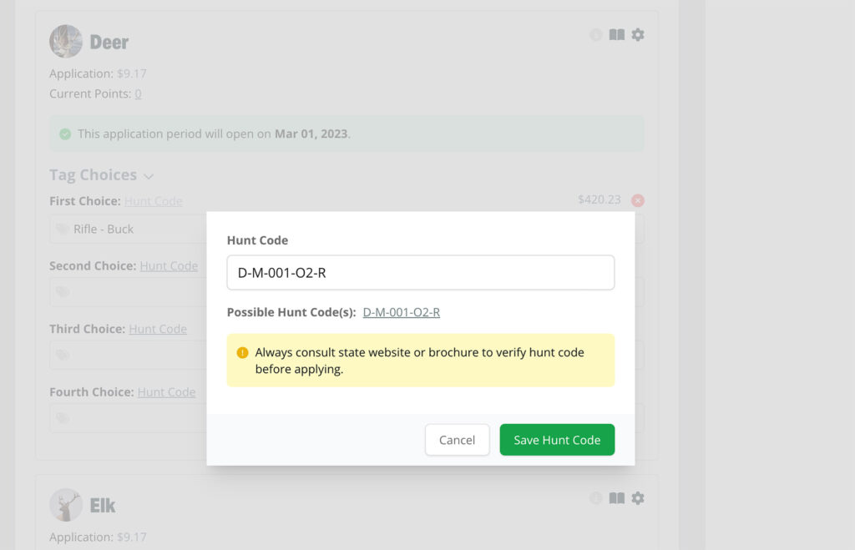Click the Deer Current Points value link
Image resolution: width=855 pixels, height=550 pixels.
(138, 93)
